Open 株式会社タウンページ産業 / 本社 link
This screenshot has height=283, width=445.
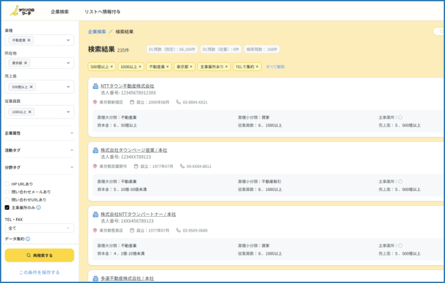coord(134,150)
